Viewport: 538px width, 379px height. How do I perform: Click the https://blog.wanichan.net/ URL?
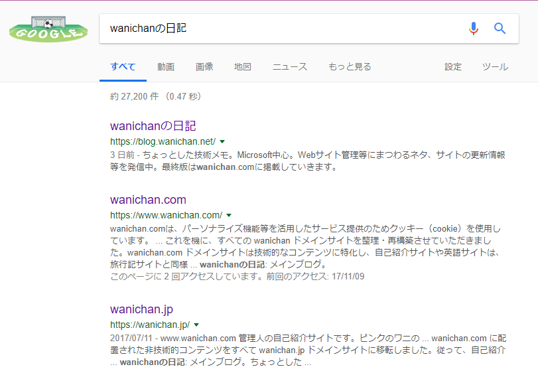click(x=163, y=141)
